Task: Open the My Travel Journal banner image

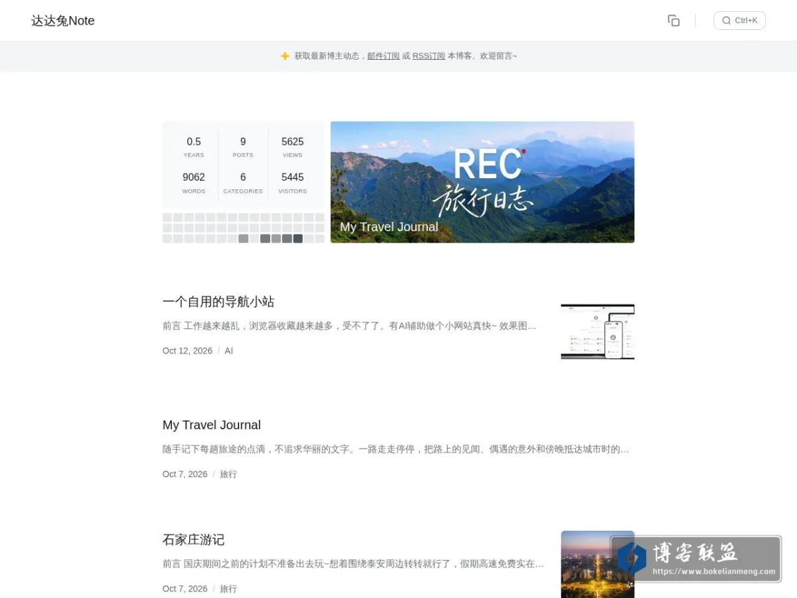Action: [482, 182]
